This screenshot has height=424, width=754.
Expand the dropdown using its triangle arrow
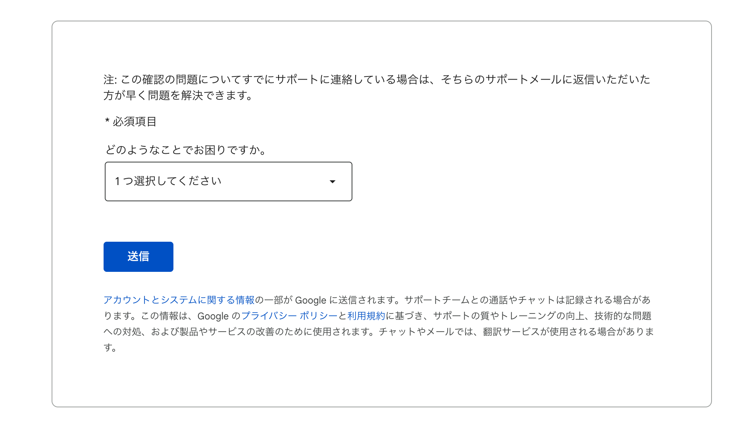pyautogui.click(x=333, y=181)
